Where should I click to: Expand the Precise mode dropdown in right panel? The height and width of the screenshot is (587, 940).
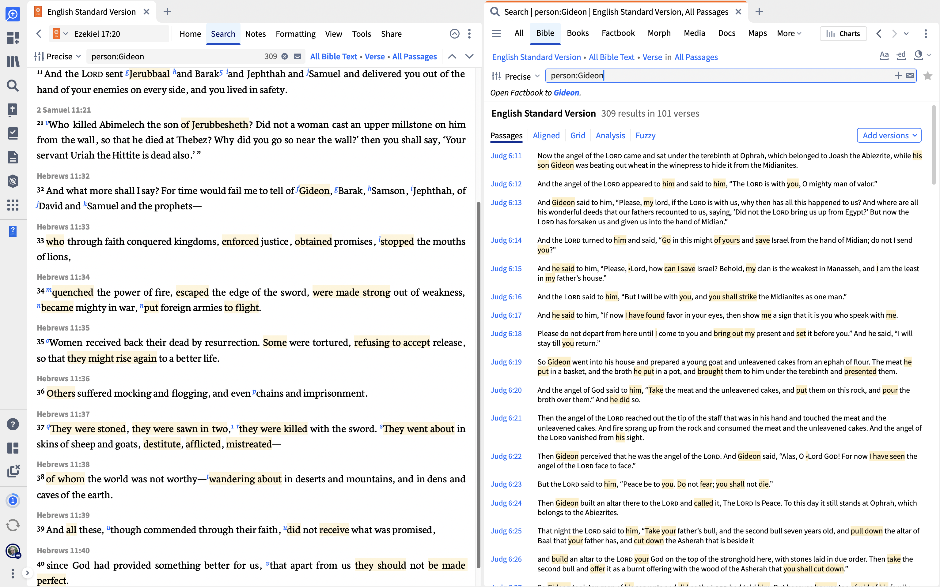(517, 77)
